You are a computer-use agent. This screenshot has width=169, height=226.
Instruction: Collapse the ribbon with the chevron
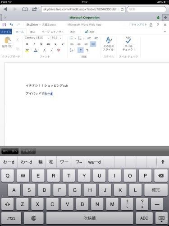[165, 32]
